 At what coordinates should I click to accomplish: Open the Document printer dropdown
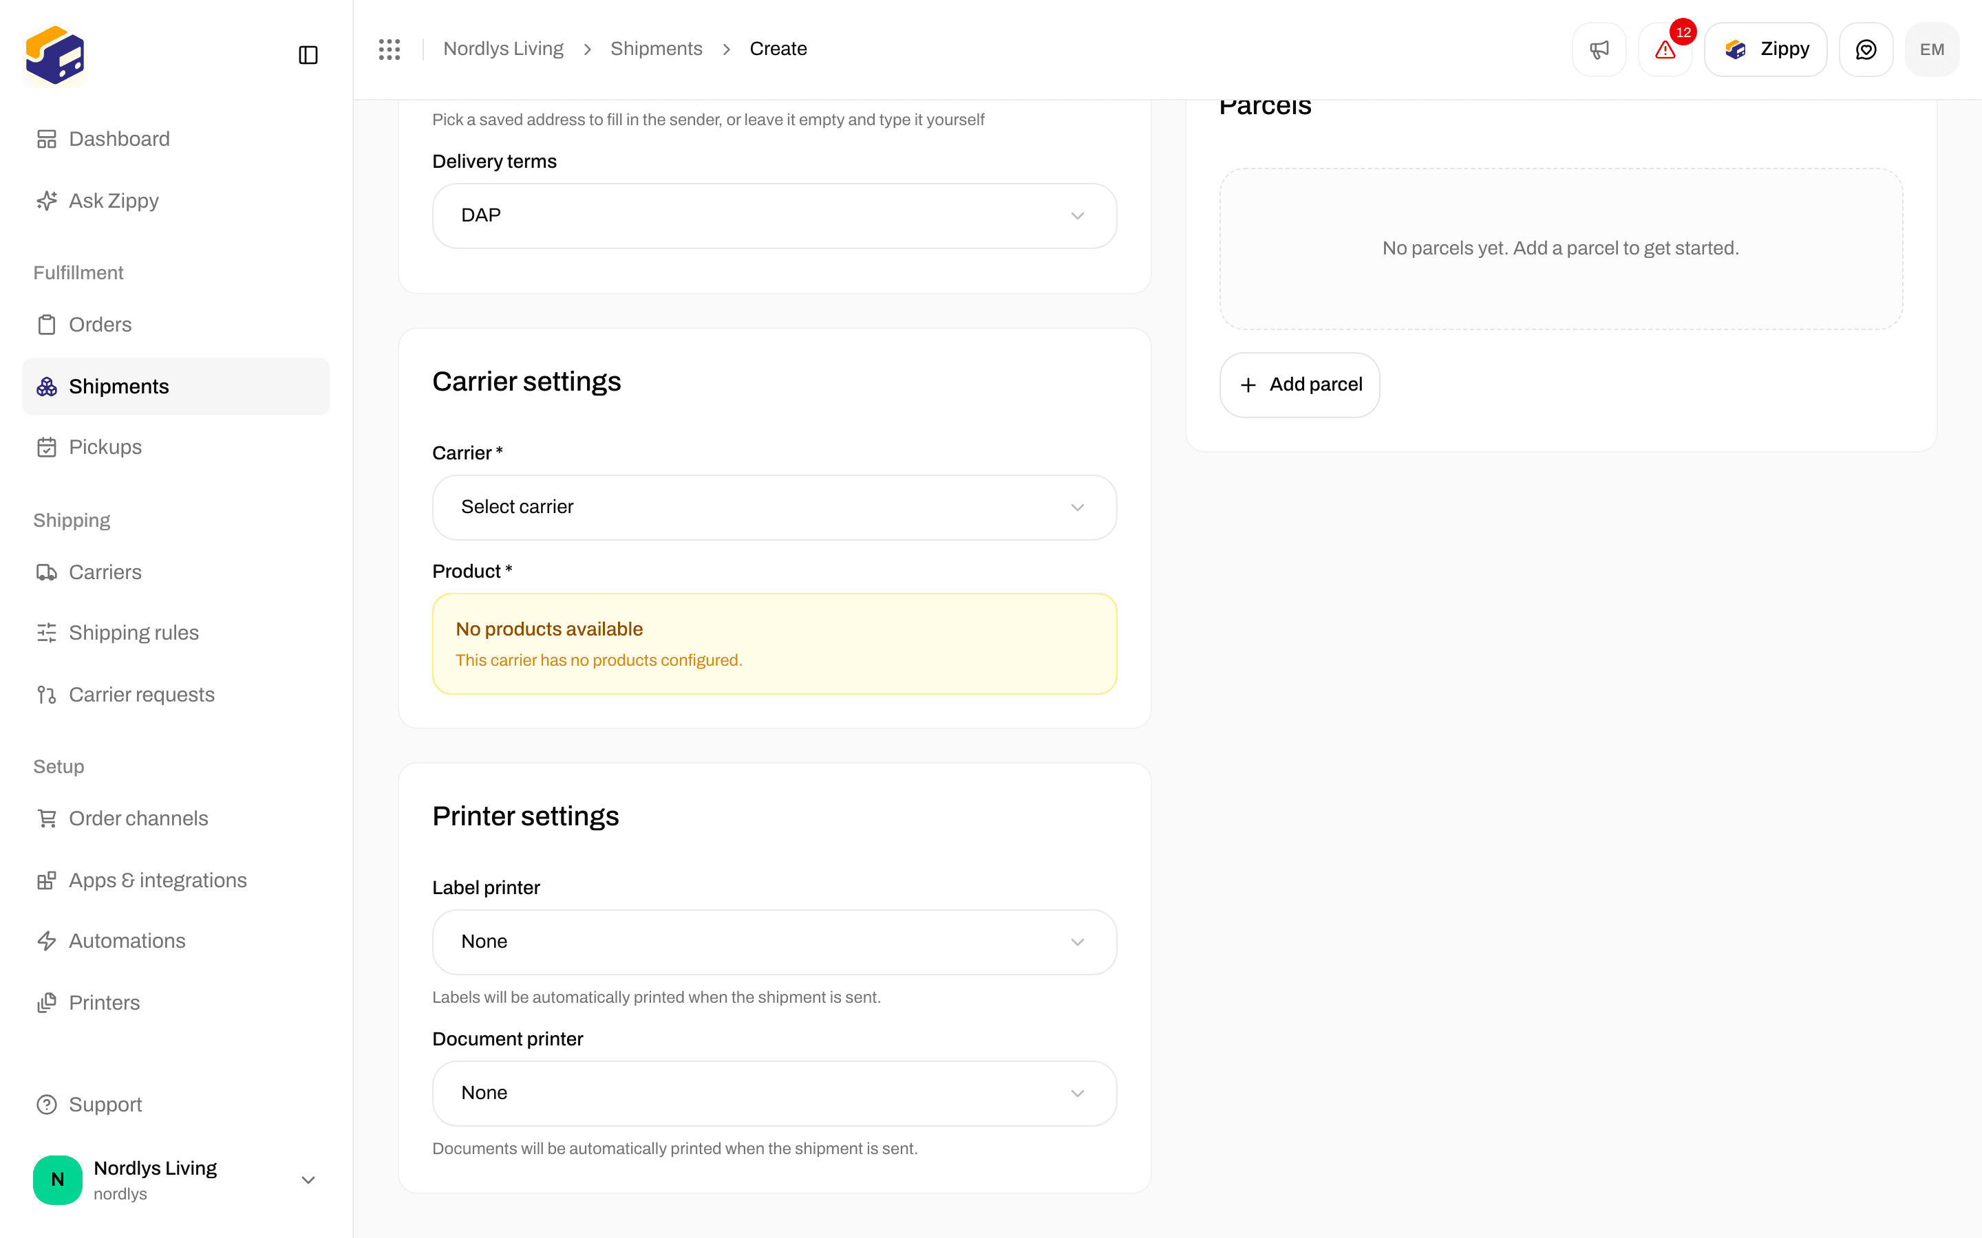click(x=774, y=1093)
